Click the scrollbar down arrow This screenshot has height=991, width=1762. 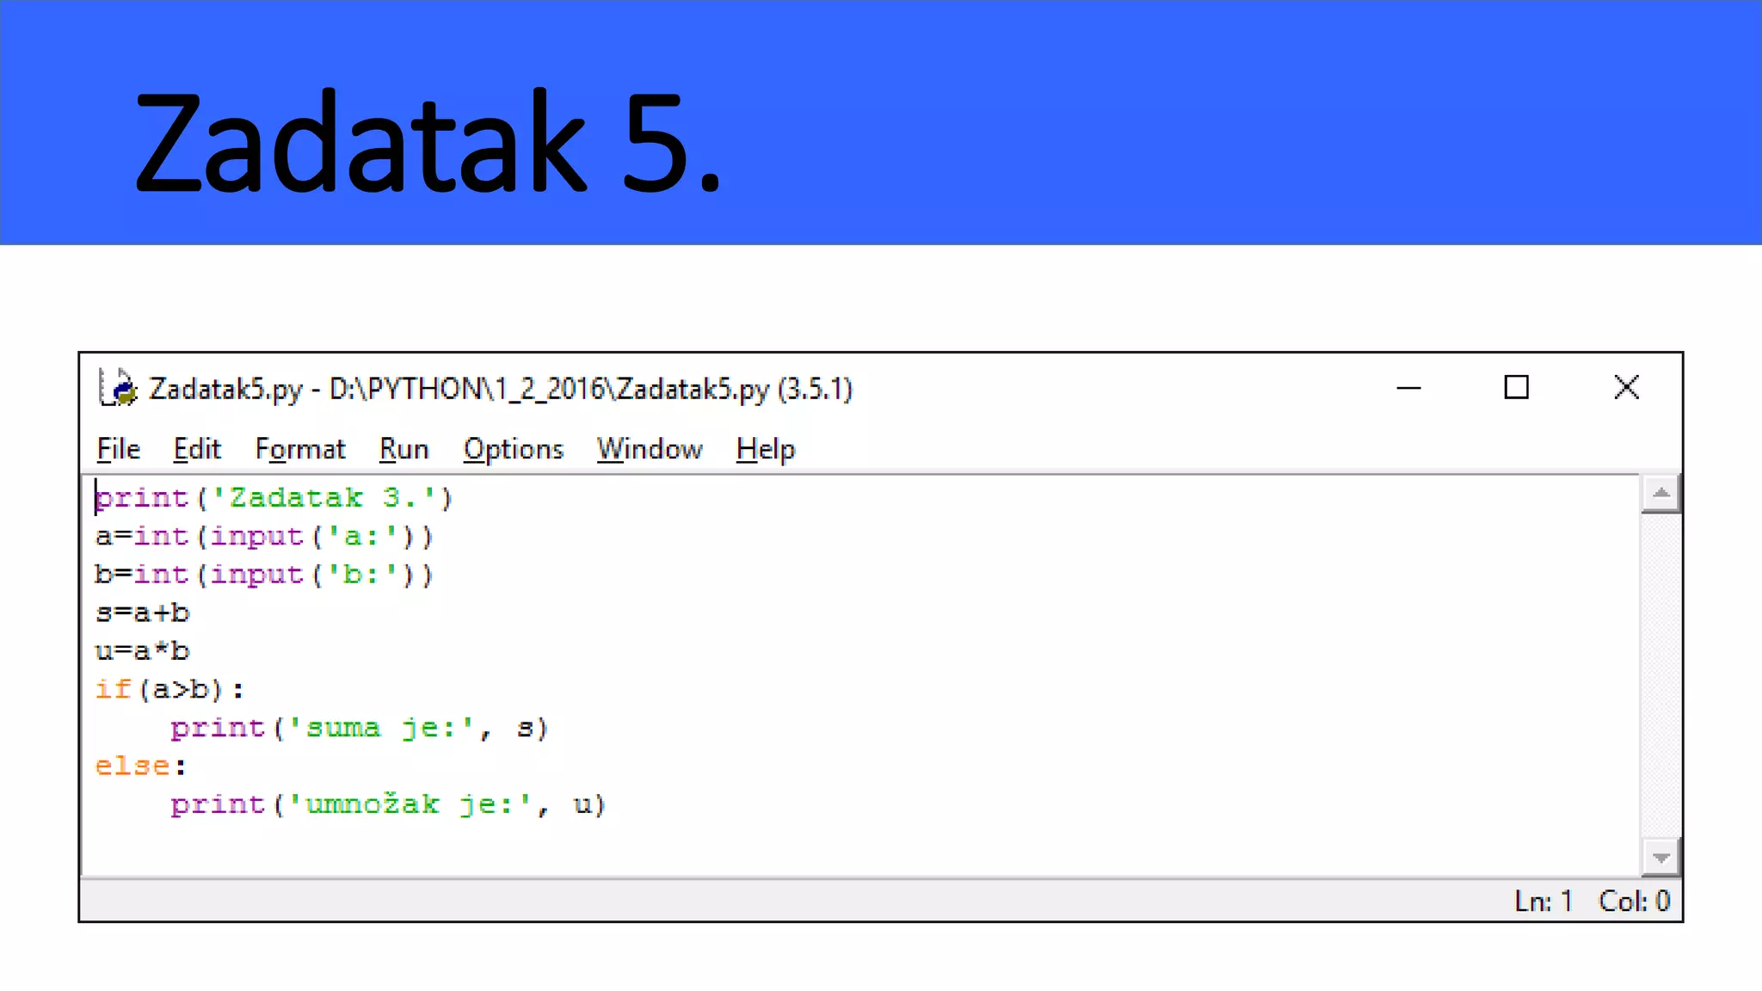[1660, 858]
